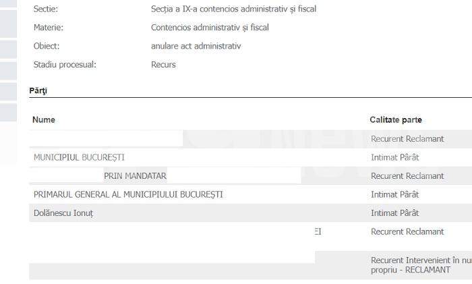Image resolution: width=472 pixels, height=284 pixels.
Task: Click the "PRIN MANDATAR" party name
Action: [135, 176]
